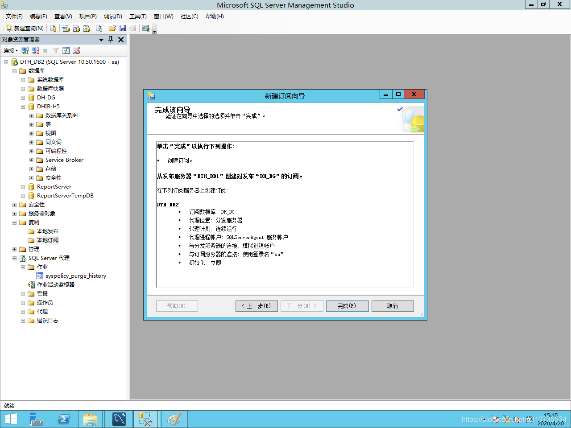This screenshot has width=571, height=428.
Task: Click the subscription summary text area
Action: [285, 215]
